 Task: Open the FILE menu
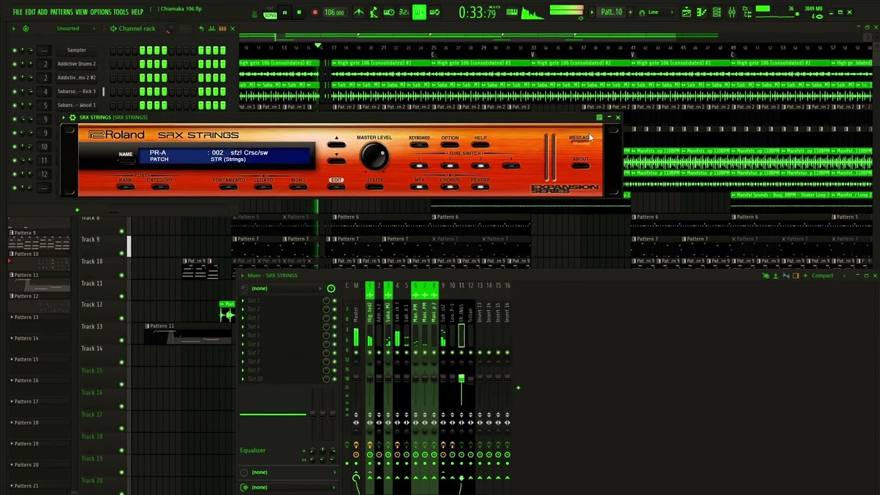click(x=17, y=12)
